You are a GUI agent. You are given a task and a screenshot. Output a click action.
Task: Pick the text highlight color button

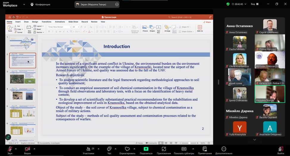[84, 32]
